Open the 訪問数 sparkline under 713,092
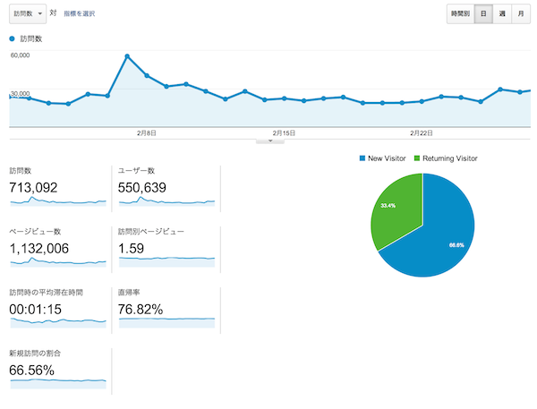537x409 pixels. 58,201
